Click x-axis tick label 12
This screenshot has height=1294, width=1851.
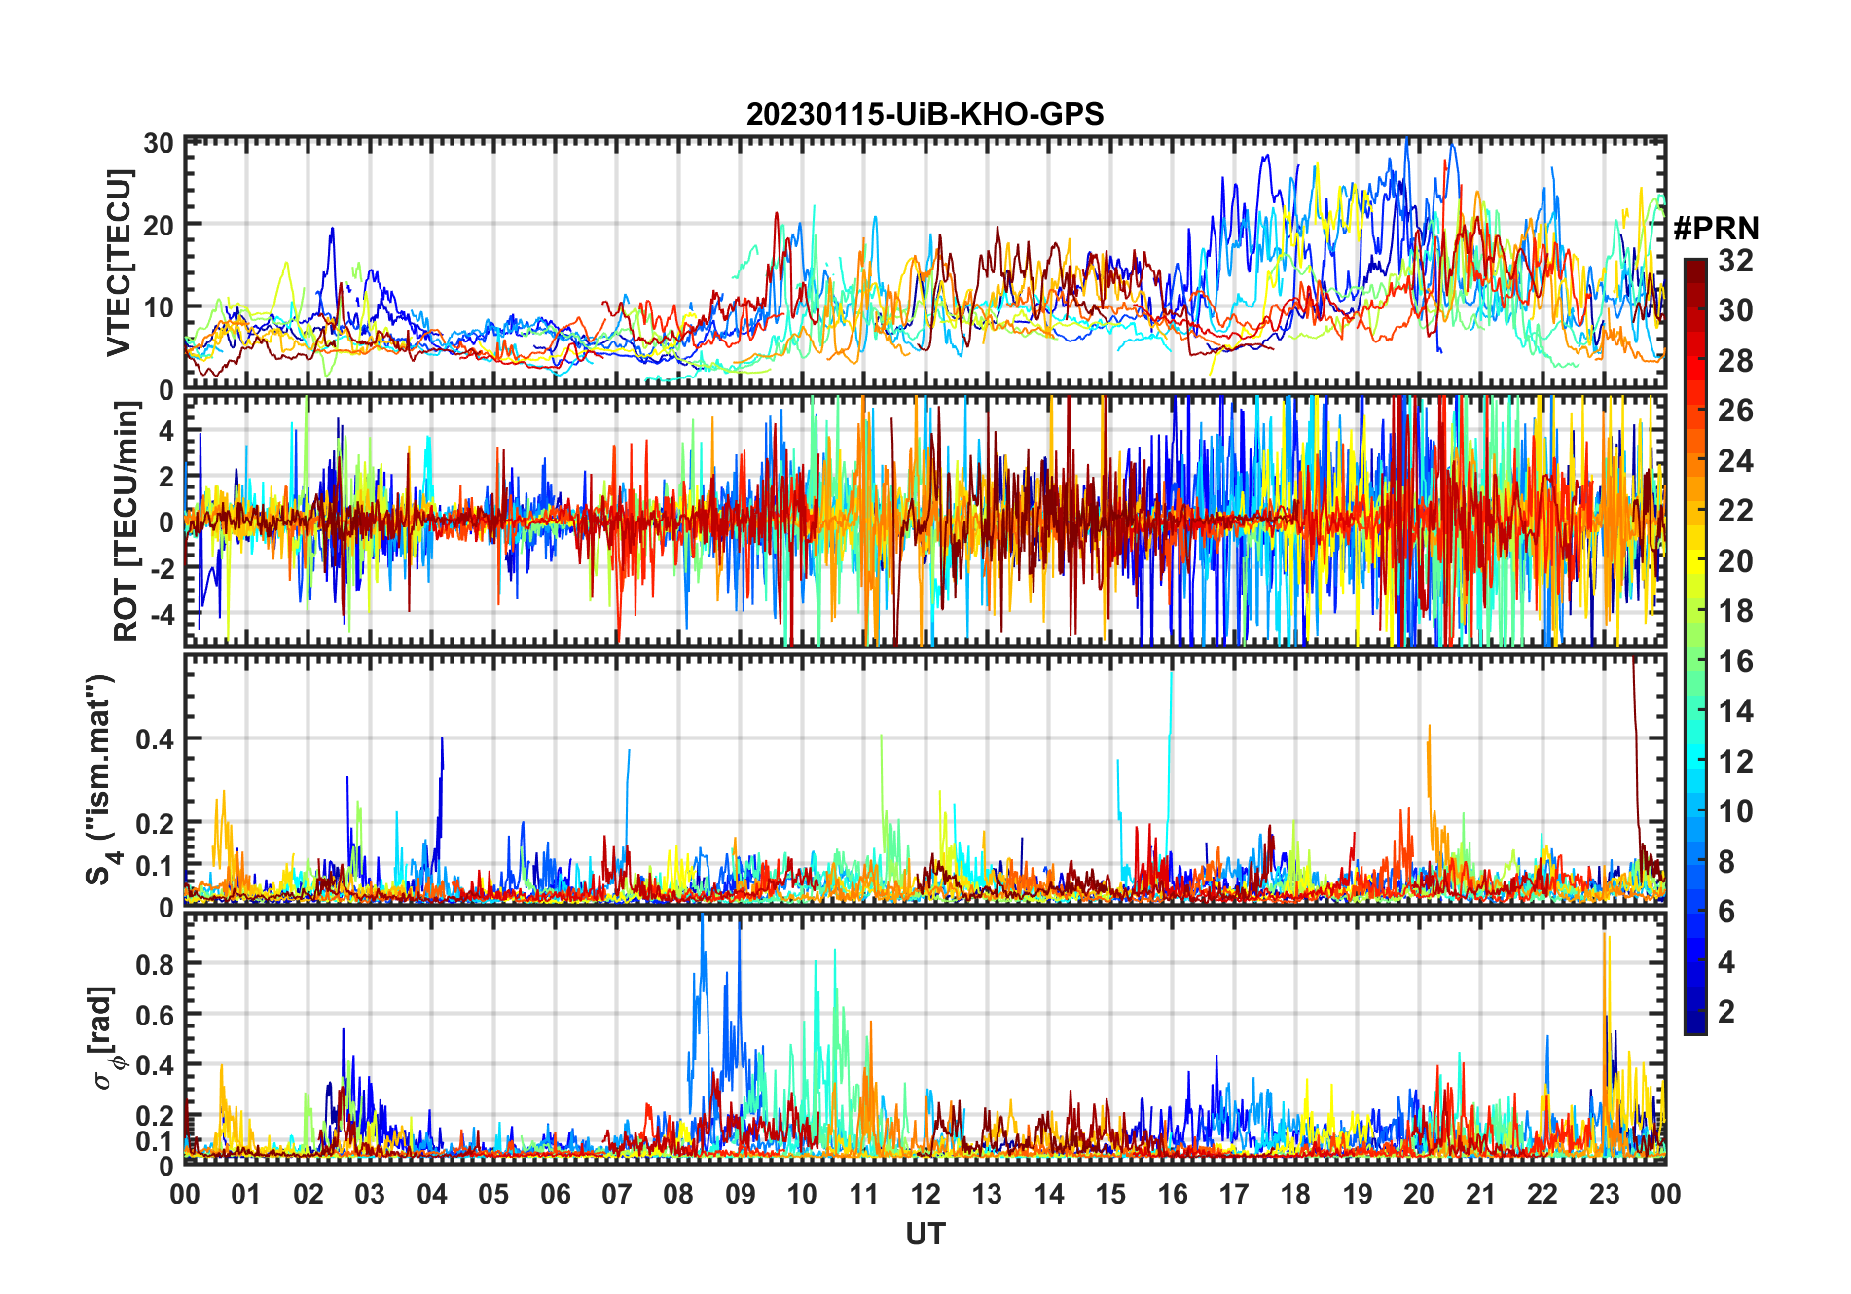point(925,1194)
